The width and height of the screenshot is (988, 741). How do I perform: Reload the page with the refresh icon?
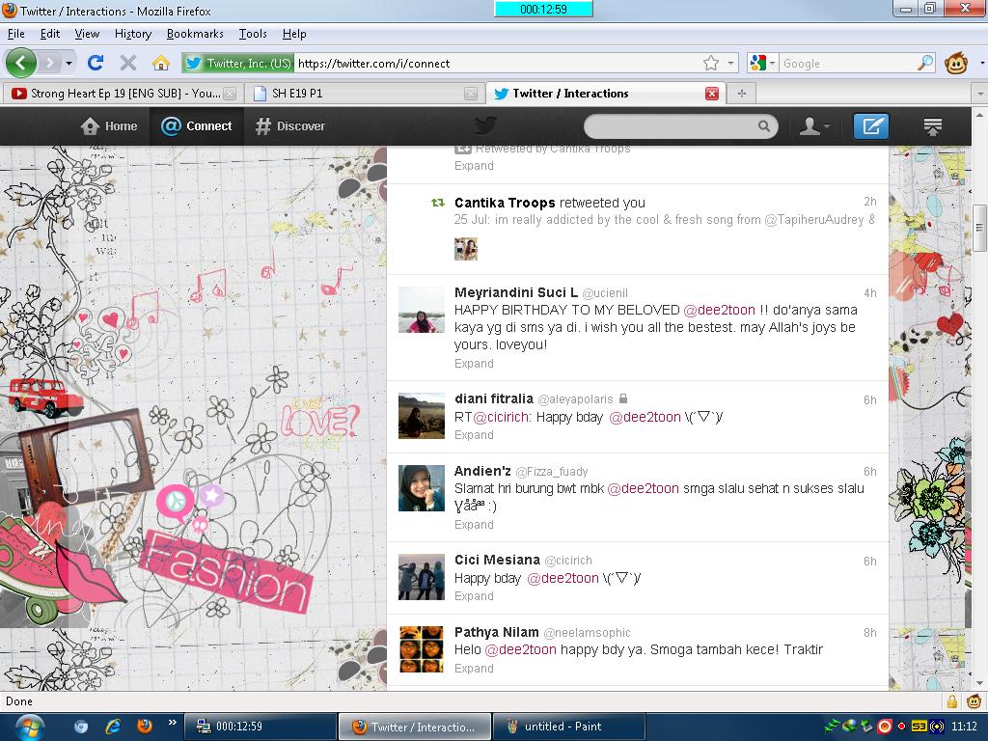tap(96, 63)
